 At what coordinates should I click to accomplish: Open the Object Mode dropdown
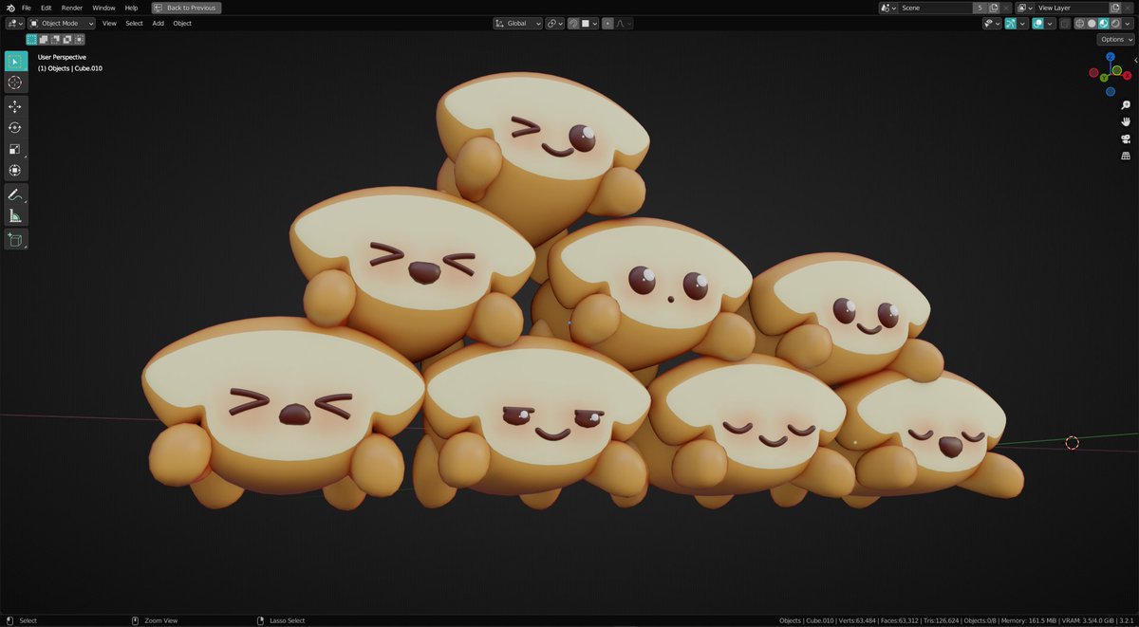[62, 23]
